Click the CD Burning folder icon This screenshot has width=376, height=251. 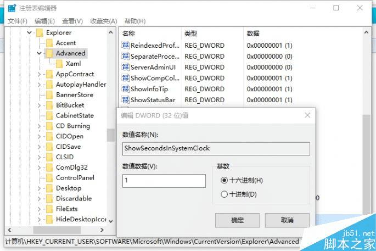click(x=49, y=126)
